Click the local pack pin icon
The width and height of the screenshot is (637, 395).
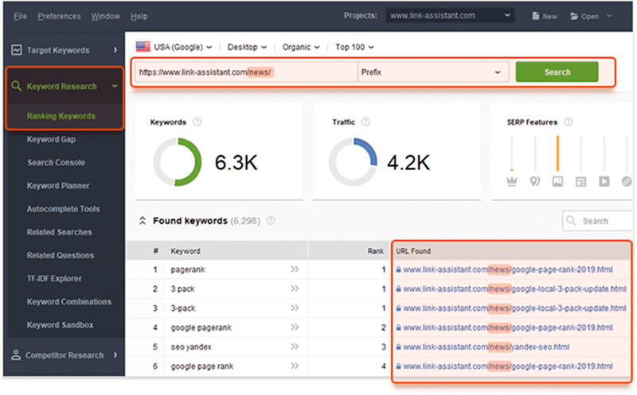535,181
